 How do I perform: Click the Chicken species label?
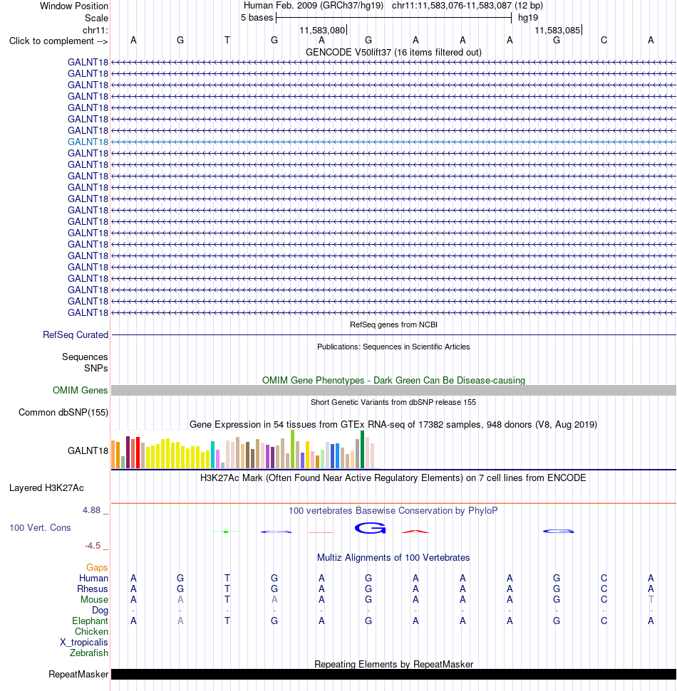tap(91, 631)
